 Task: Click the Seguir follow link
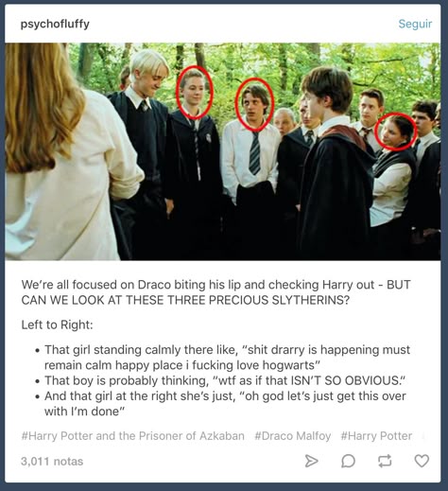[x=415, y=24]
